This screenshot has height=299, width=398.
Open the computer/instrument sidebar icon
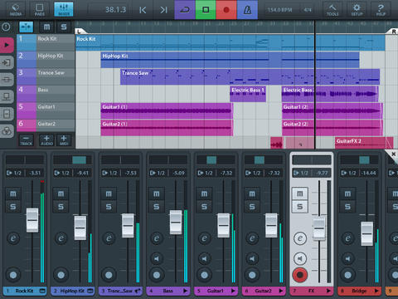[x=7, y=97]
